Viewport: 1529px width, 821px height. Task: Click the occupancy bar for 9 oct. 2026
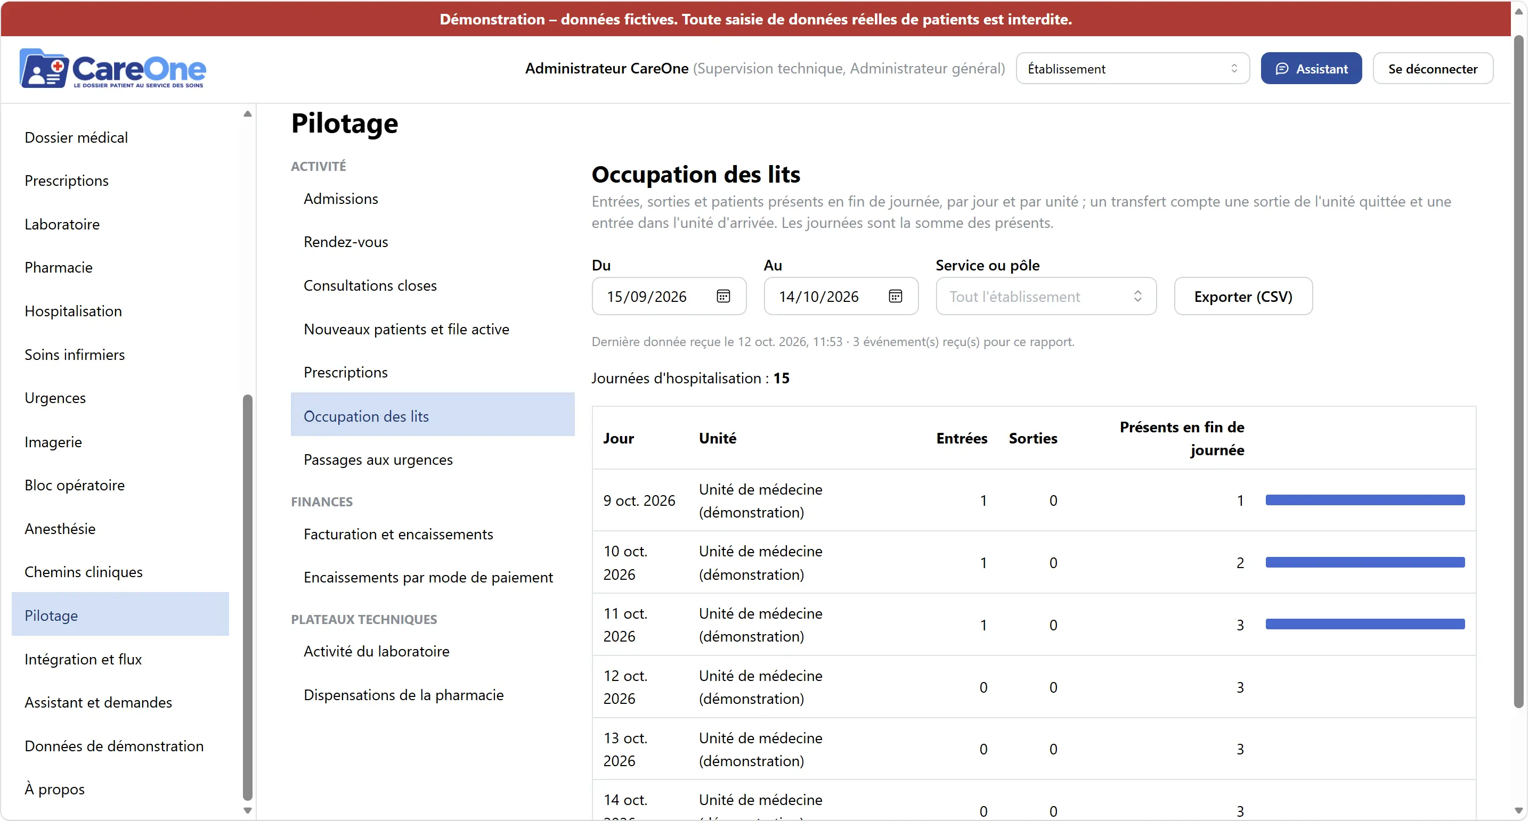pos(1364,500)
